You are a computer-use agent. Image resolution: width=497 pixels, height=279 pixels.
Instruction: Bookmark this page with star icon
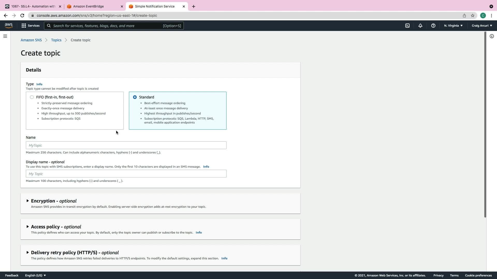(472, 16)
